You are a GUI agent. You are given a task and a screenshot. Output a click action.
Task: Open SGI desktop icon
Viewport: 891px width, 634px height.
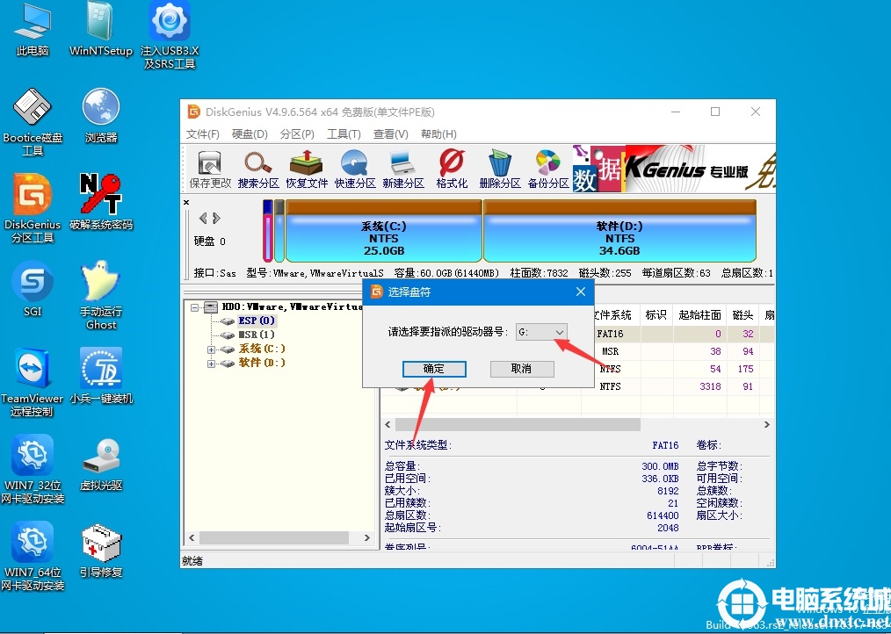pyautogui.click(x=33, y=289)
